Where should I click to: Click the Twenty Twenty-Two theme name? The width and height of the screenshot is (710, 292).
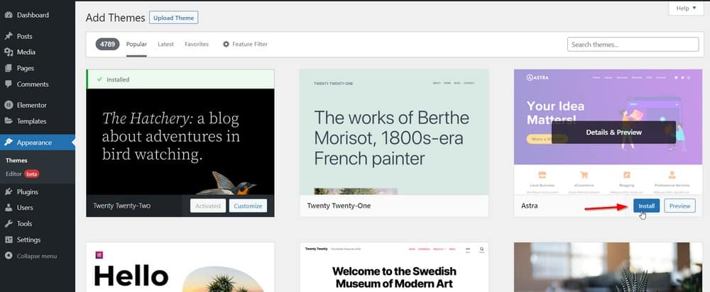[x=122, y=206]
